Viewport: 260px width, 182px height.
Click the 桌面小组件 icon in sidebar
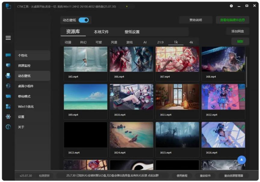tap(8, 86)
